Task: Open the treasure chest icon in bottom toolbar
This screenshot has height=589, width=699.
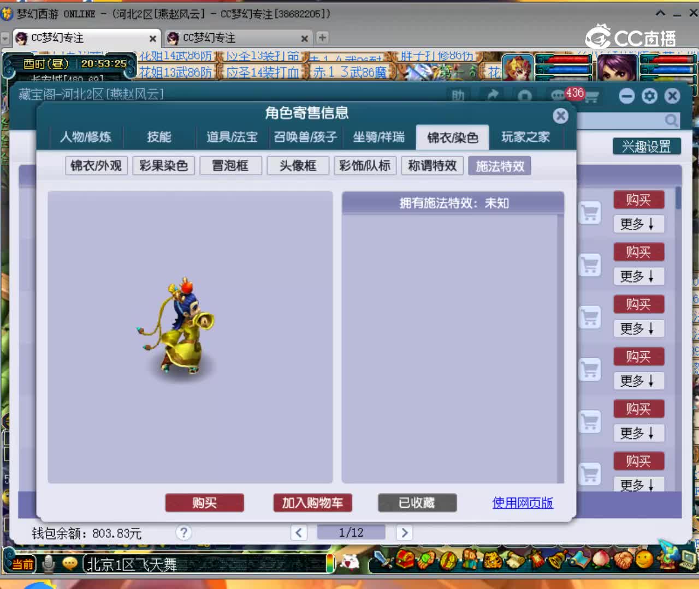Action: (x=405, y=560)
